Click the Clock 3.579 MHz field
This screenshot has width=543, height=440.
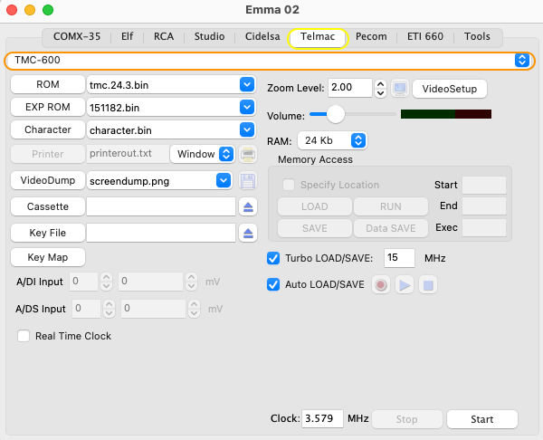(x=322, y=418)
